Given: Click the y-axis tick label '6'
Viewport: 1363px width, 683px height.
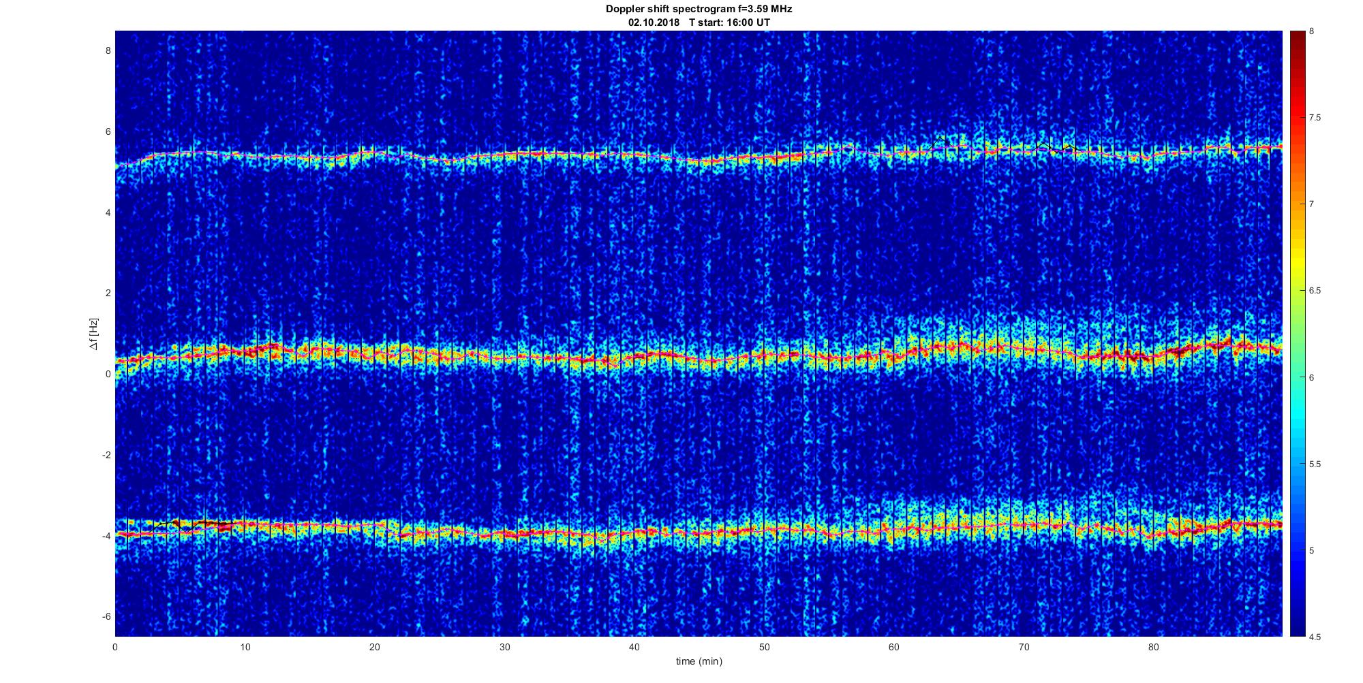Looking at the screenshot, I should click(108, 131).
